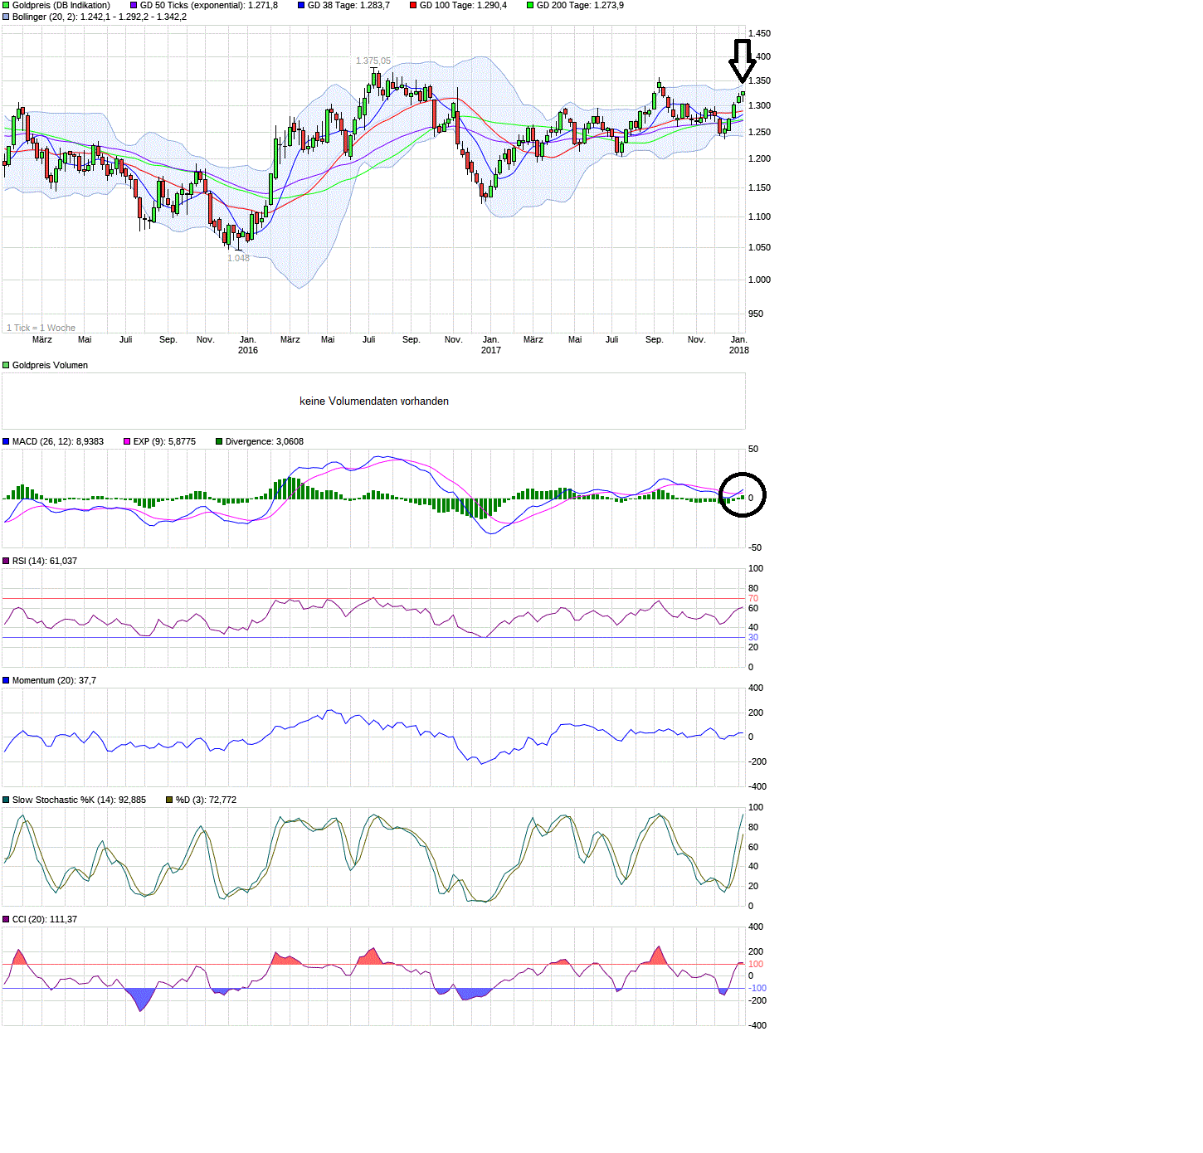Click the Jan. 2018 axis label
This screenshot has height=1153, width=1203.
pyautogui.click(x=738, y=344)
